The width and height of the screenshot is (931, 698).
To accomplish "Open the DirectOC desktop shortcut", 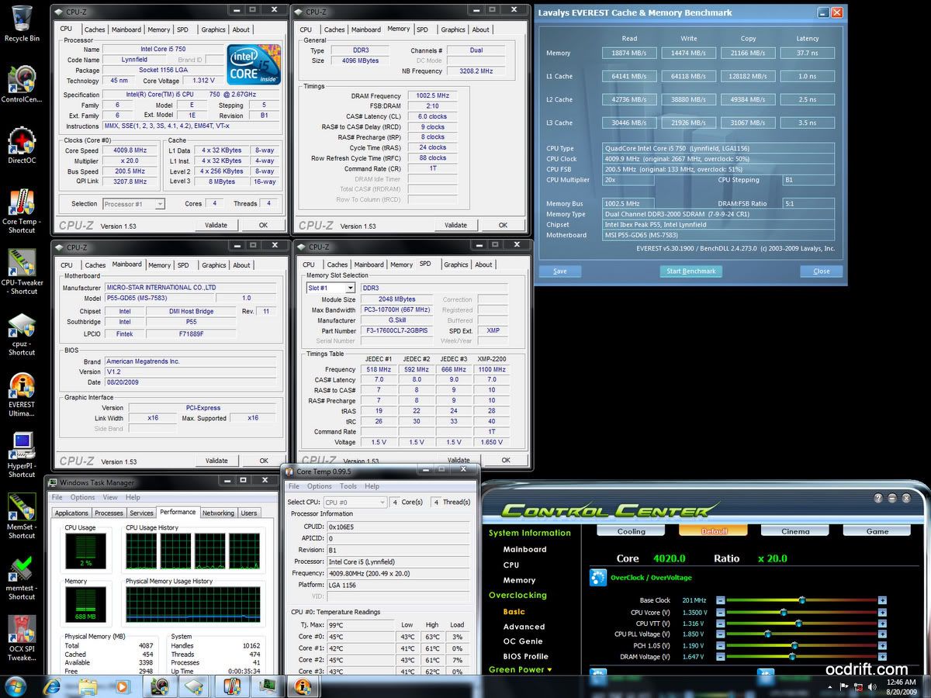I will coord(22,143).
